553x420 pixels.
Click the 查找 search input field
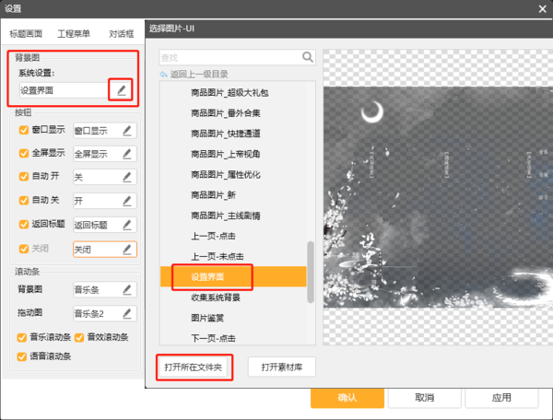(x=230, y=56)
